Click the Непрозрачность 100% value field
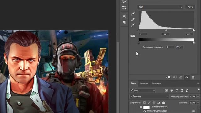This screenshot has height=113, width=201. point(193,96)
